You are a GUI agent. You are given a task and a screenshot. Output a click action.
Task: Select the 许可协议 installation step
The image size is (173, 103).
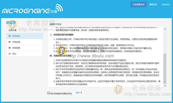(25, 36)
